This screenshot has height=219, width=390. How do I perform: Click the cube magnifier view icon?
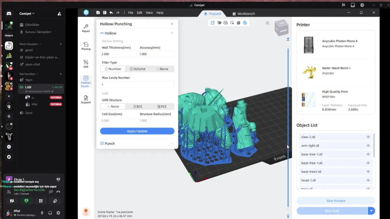(225, 23)
